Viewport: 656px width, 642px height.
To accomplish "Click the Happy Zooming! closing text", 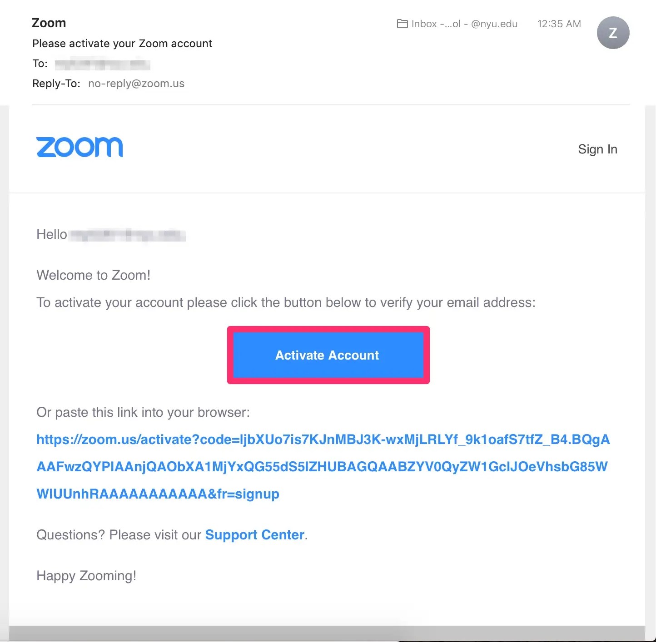I will coord(86,576).
